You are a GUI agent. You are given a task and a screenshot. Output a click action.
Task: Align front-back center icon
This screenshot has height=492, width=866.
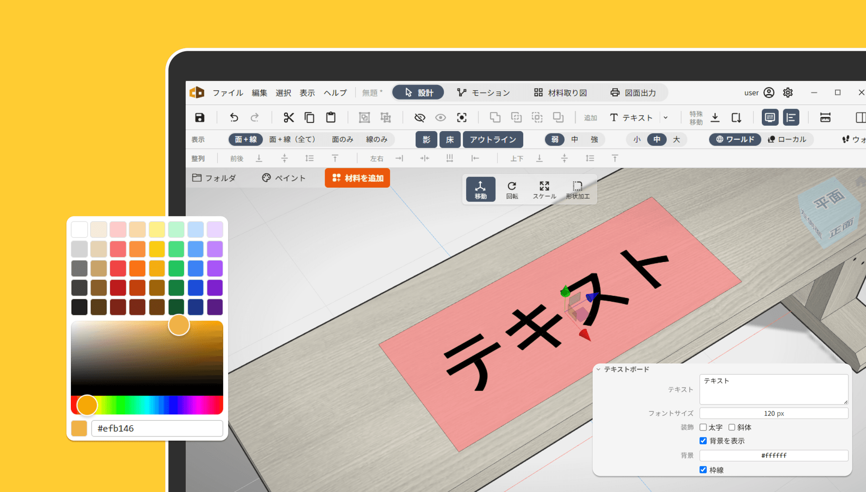tap(284, 158)
